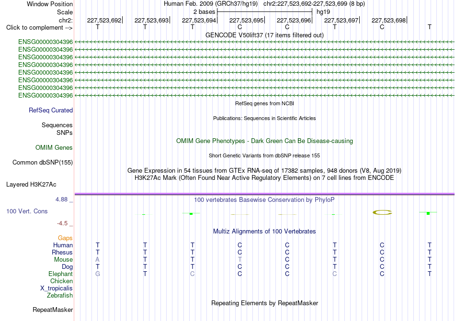Viewport: 455px width, 321px height.
Task: Click the 'X_tropicalis' species label
Action: coord(57,288)
